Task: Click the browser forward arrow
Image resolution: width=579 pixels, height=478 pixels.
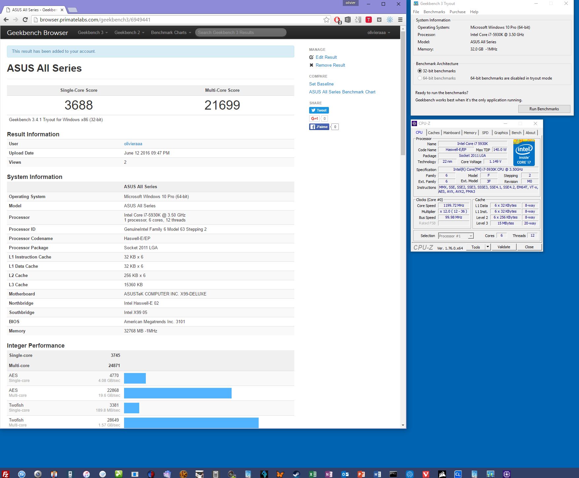Action: point(16,20)
